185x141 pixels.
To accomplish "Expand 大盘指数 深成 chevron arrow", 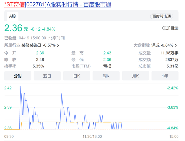I will pos(176,45).
